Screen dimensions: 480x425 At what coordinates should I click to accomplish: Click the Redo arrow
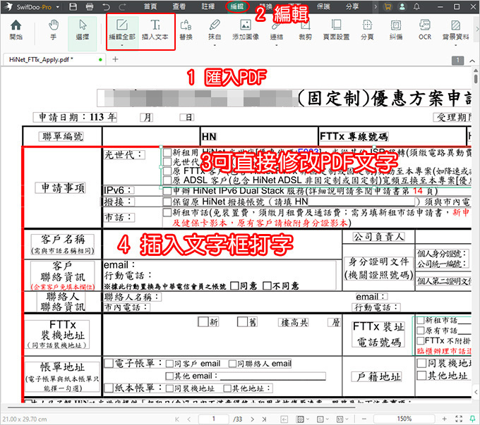(122, 6)
